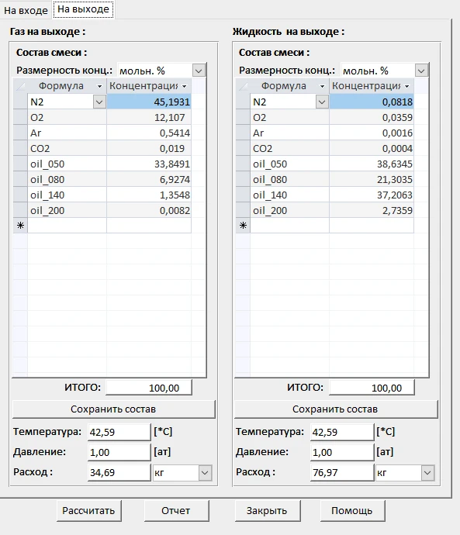Click gas temperature field showing 42,59
Image resolution: width=460 pixels, height=535 pixels.
click(119, 432)
